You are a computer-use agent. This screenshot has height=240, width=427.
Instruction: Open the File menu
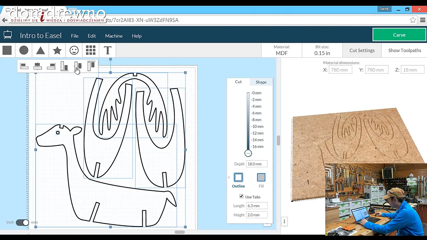(x=75, y=36)
